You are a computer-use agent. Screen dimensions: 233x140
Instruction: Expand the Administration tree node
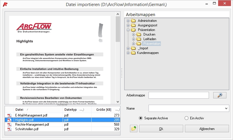128,21
